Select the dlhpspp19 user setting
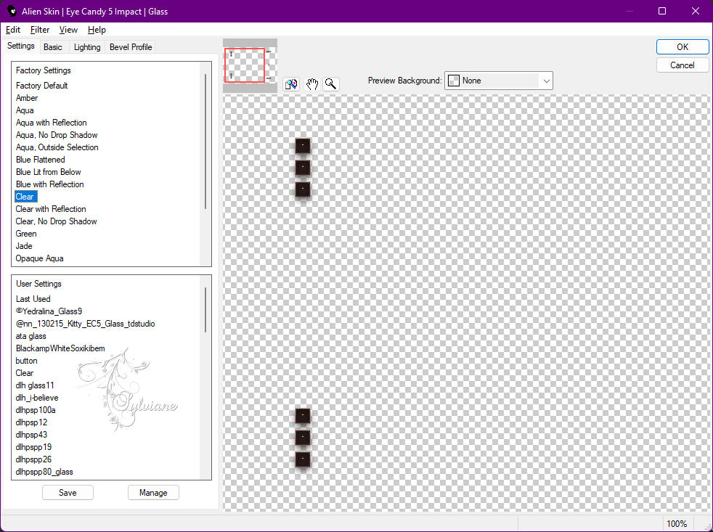Image resolution: width=713 pixels, height=532 pixels. pos(33,446)
